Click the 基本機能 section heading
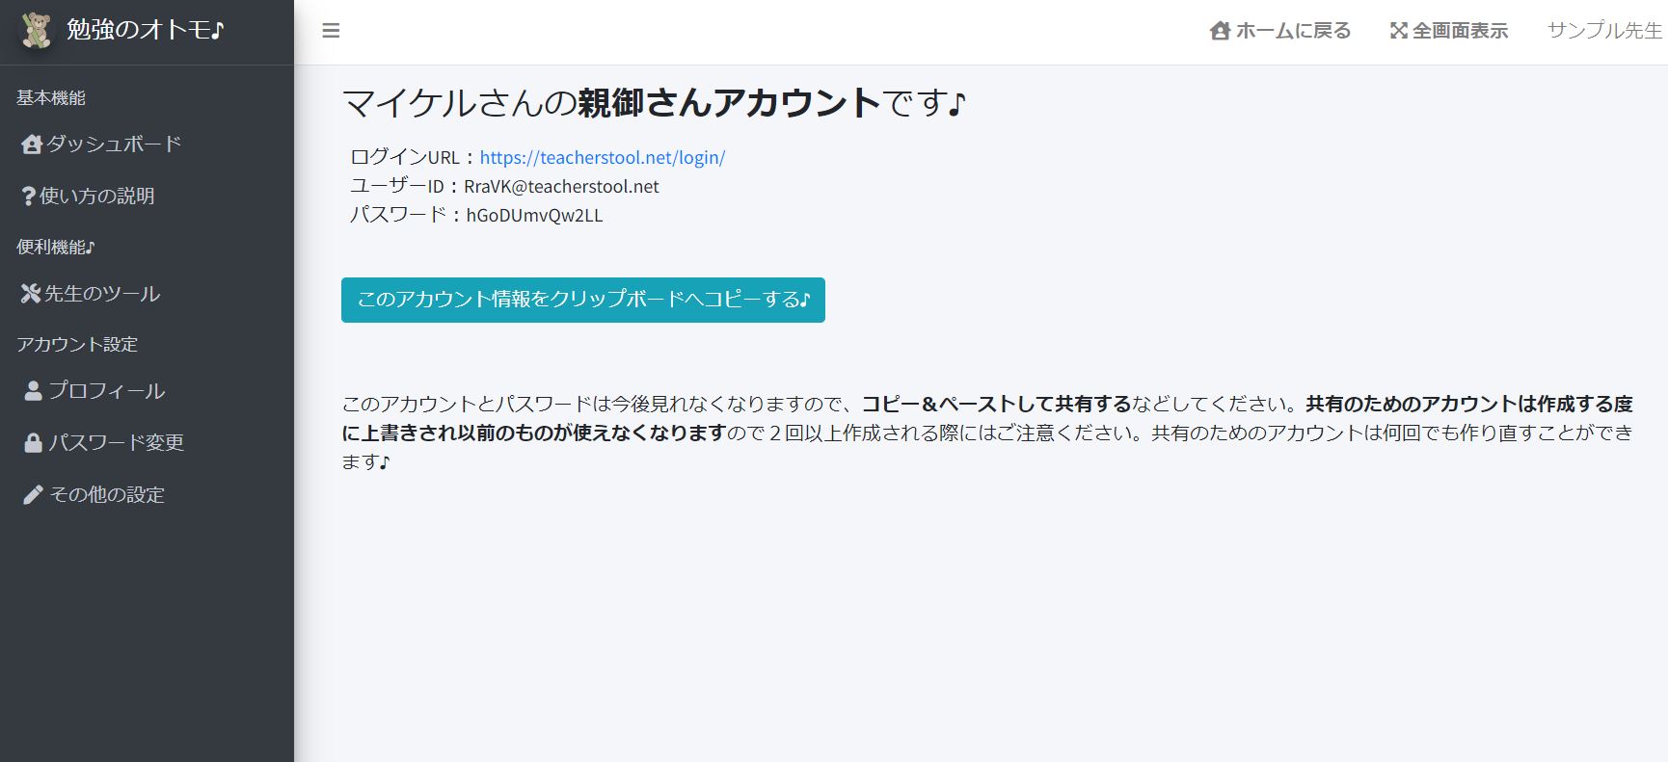The height and width of the screenshot is (762, 1668). click(x=51, y=97)
